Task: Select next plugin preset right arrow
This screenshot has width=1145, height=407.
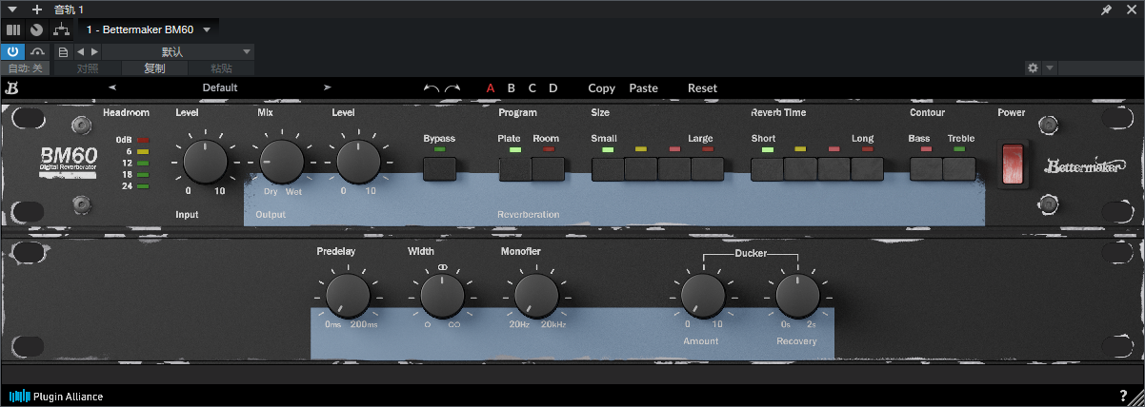Action: coord(328,87)
